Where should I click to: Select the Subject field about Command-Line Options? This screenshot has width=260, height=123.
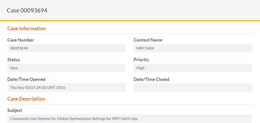point(129,119)
